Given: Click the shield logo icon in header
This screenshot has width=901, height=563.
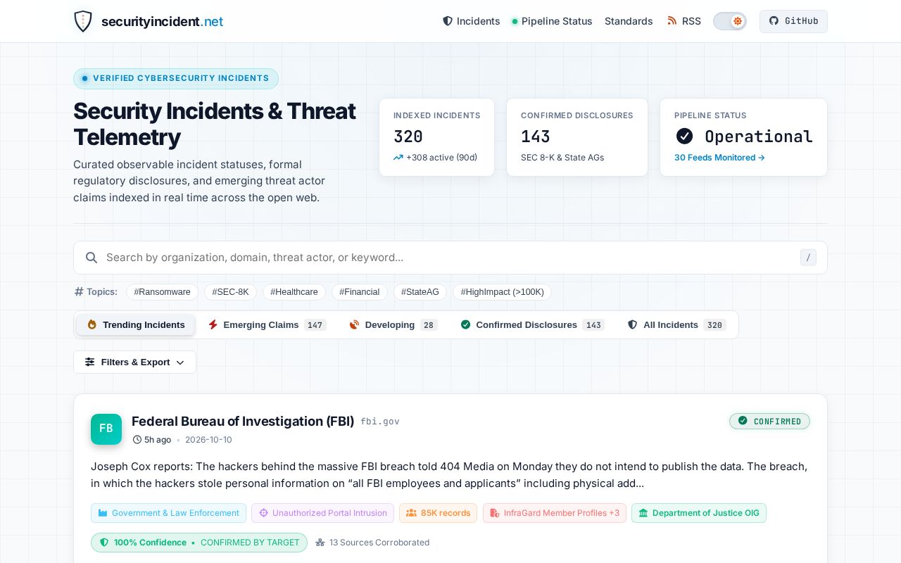Looking at the screenshot, I should click(x=83, y=21).
